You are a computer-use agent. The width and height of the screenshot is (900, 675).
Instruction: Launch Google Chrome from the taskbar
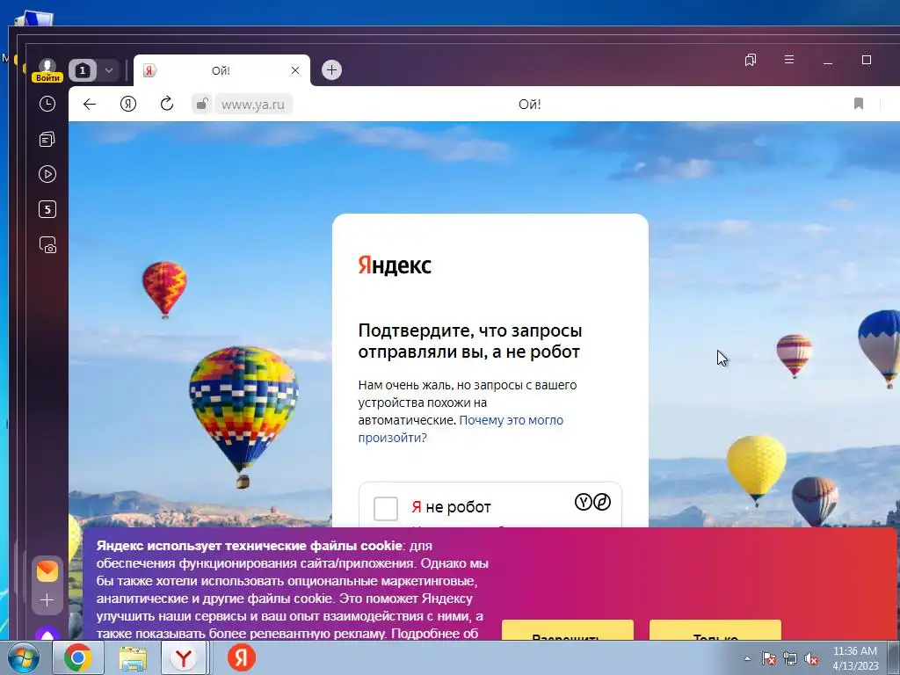tap(78, 657)
